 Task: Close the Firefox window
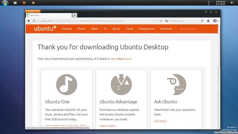coord(216,12)
